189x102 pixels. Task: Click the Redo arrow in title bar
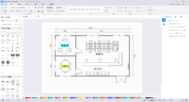pos(25,2)
